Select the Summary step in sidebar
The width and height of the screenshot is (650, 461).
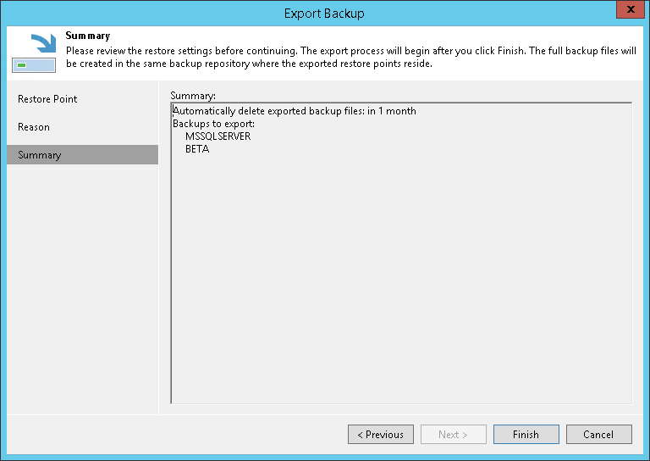point(40,155)
